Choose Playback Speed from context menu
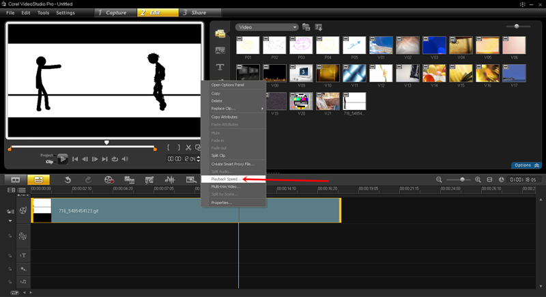Screen dimensions: 546x297 [225, 179]
